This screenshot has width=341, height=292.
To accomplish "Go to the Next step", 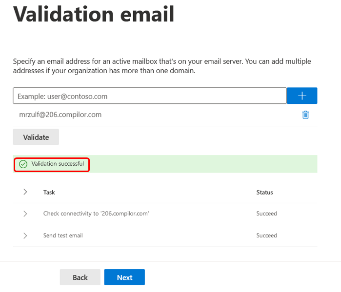I will [124, 277].
